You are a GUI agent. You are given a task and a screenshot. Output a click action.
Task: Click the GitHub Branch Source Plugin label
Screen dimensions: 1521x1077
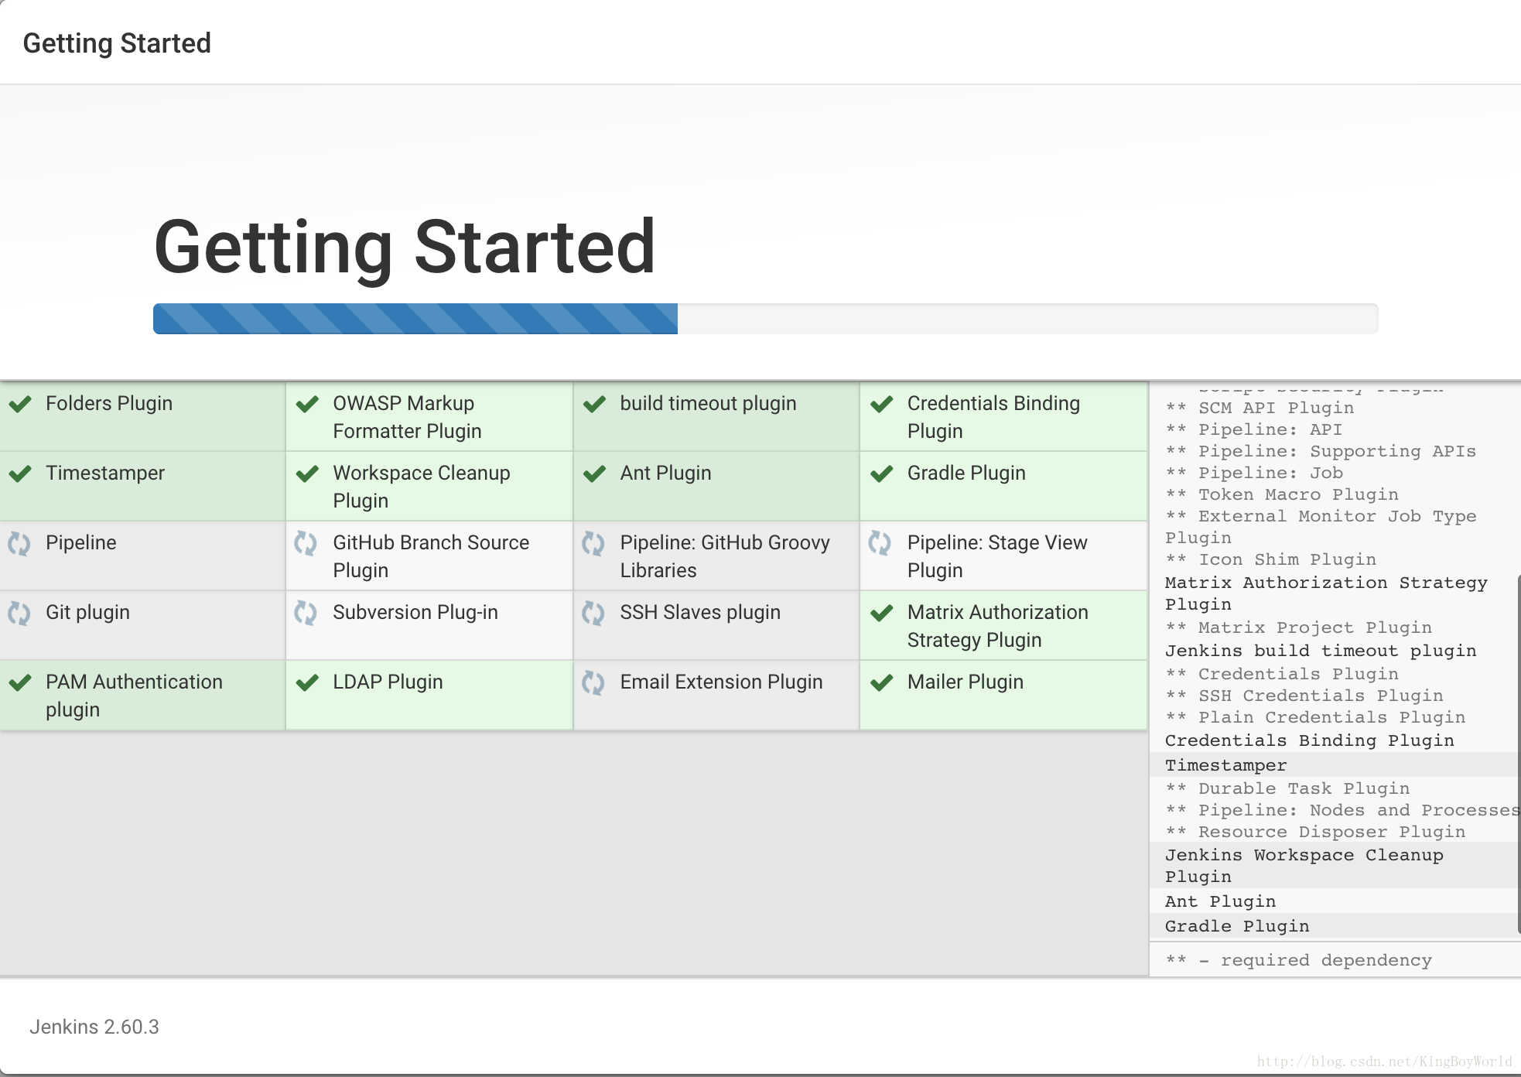tap(431, 556)
